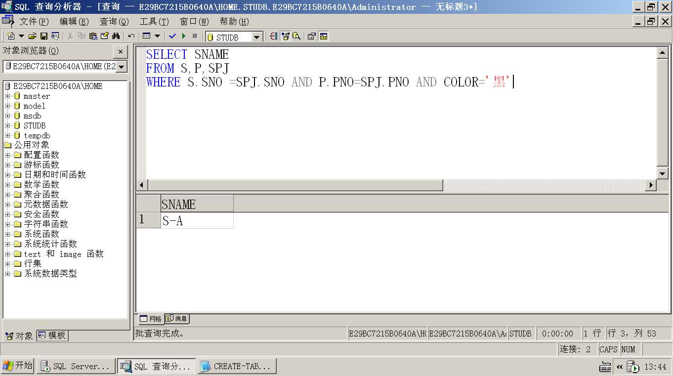Click the Object Search magnifier icon
The image size is (673, 376).
point(296,36)
